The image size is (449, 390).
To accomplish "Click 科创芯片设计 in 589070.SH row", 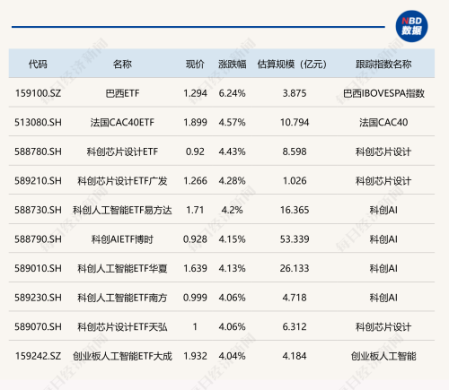I will (383, 326).
